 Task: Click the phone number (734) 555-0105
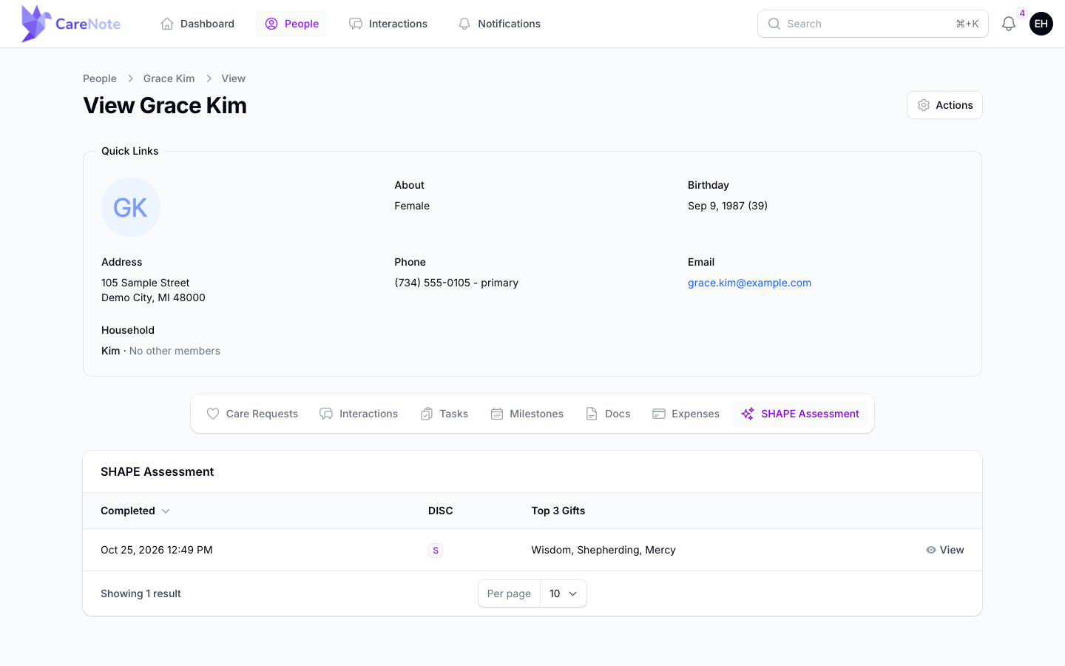pos(433,283)
